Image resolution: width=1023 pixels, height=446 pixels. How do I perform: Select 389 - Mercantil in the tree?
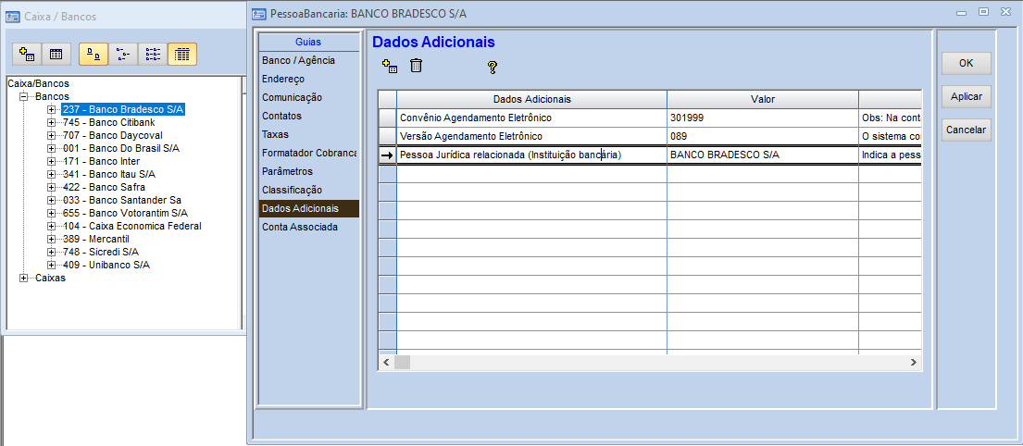coord(95,240)
